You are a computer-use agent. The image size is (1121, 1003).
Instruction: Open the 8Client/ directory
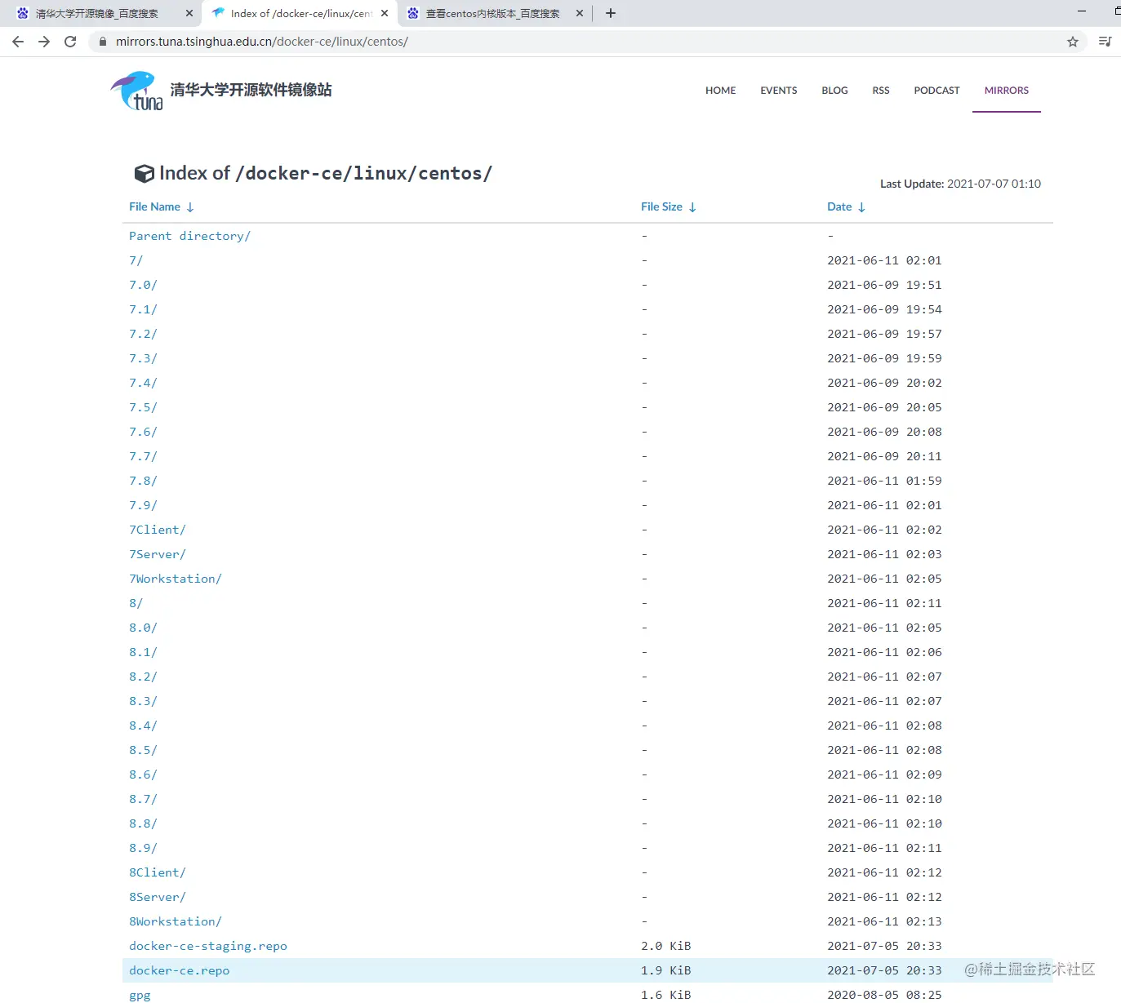point(158,872)
